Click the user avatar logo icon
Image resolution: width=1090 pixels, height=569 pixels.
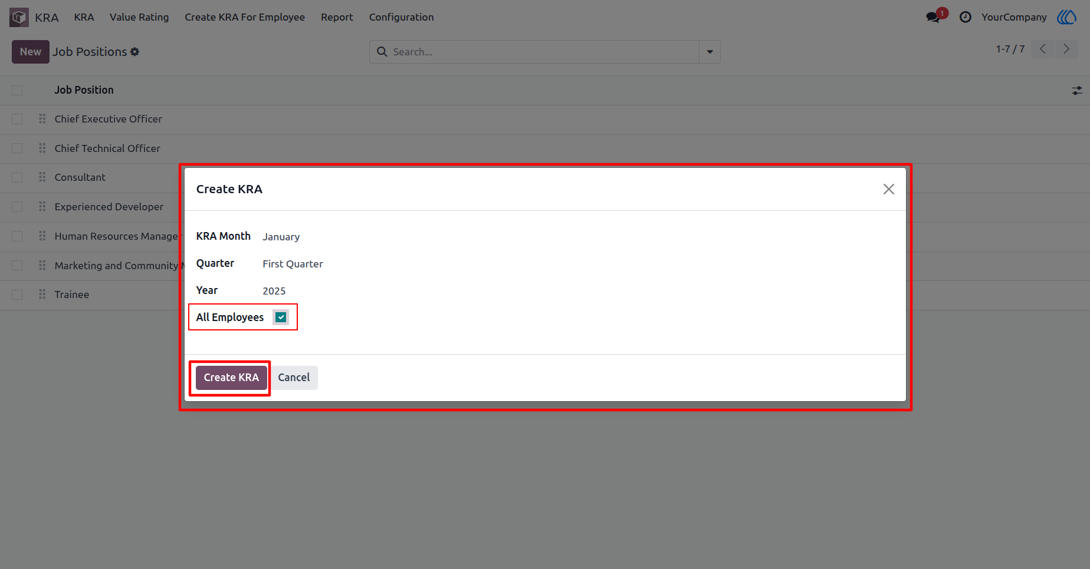pyautogui.click(x=1066, y=17)
